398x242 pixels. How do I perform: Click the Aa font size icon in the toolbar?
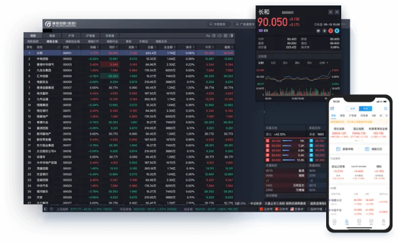click(208, 36)
